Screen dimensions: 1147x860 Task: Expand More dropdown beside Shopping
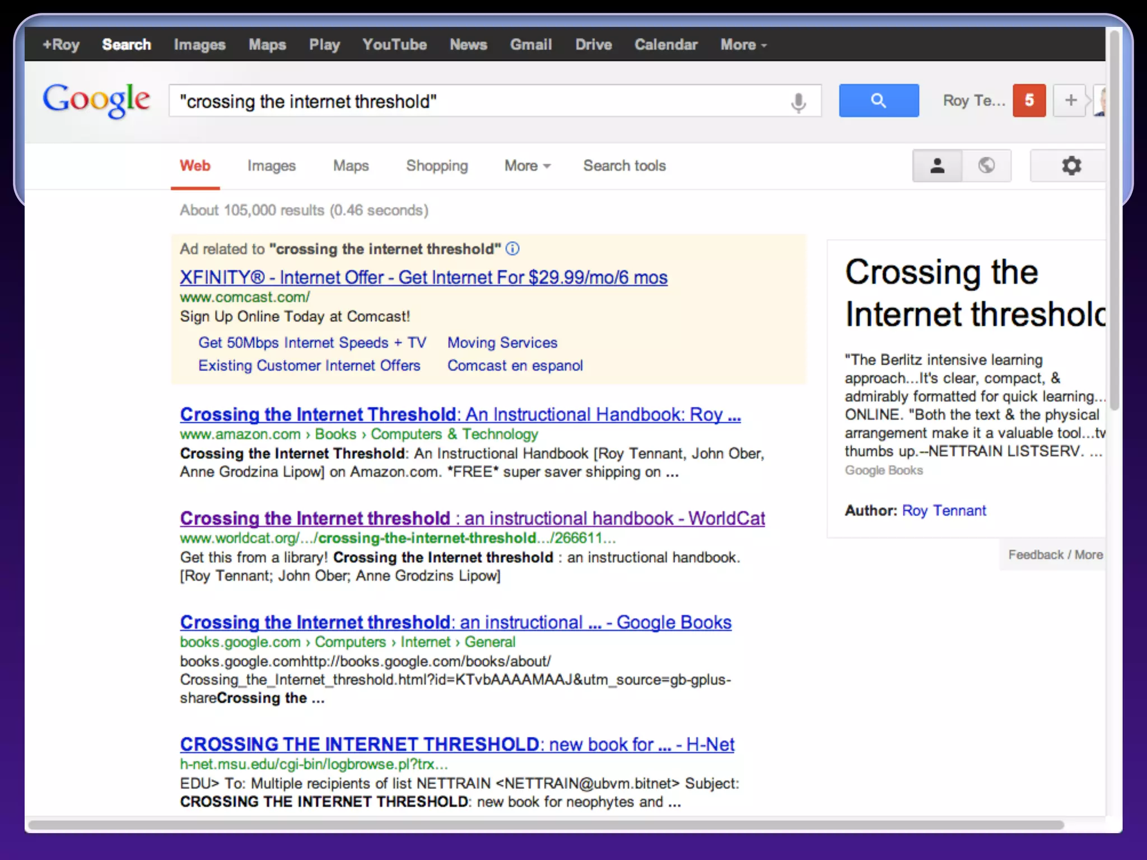527,166
